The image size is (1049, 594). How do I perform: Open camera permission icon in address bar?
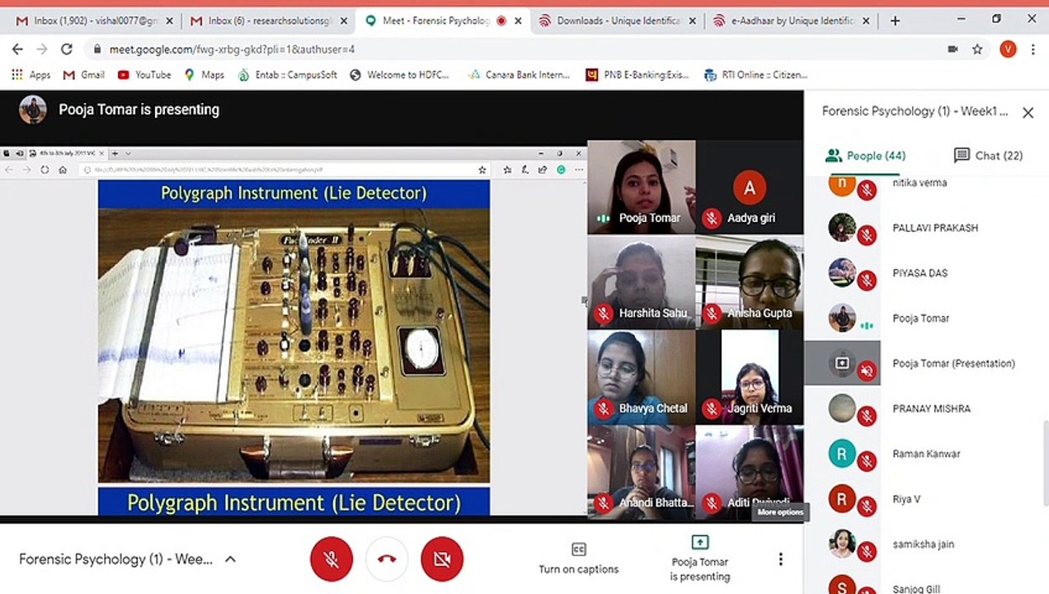953,49
